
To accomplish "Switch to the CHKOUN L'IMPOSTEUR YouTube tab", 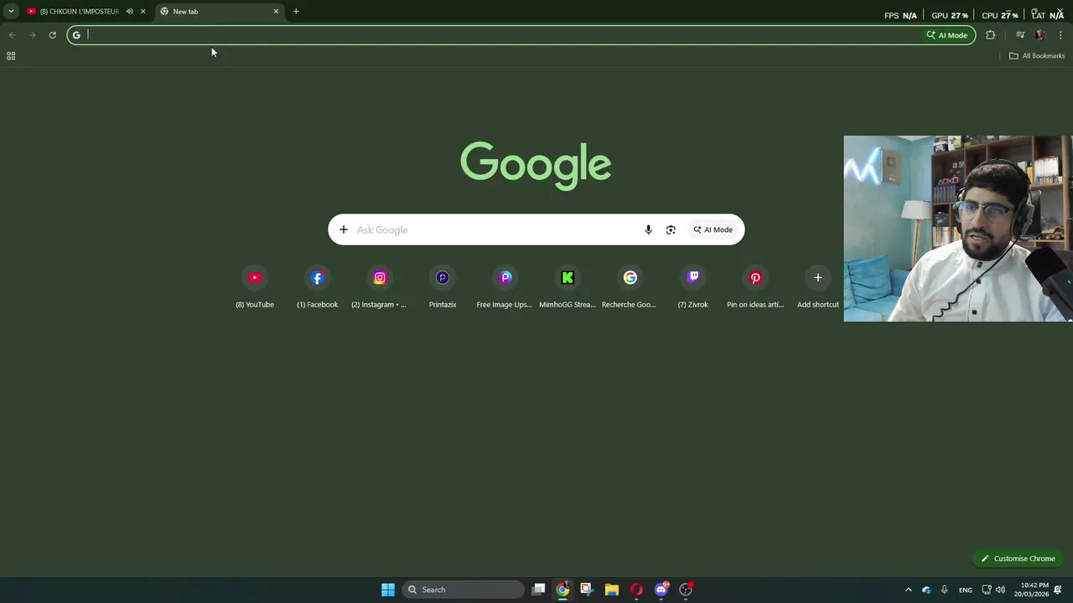I will [79, 11].
